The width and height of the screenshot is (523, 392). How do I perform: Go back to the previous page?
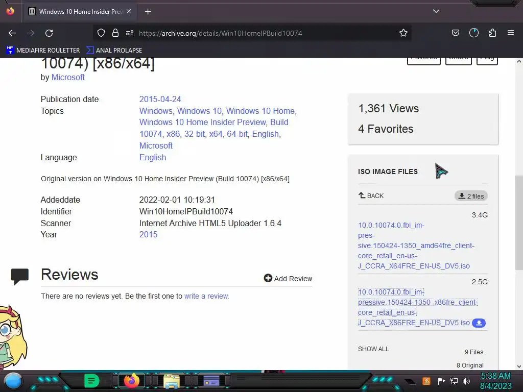click(x=12, y=33)
